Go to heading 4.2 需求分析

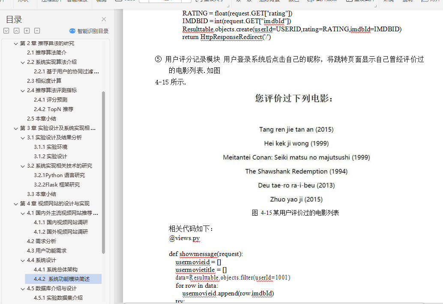point(42,241)
